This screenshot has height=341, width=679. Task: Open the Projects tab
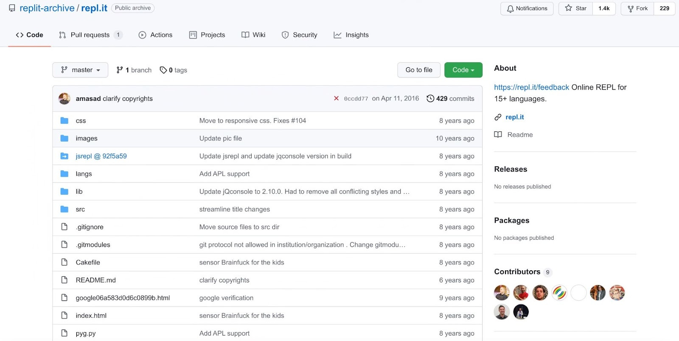207,35
